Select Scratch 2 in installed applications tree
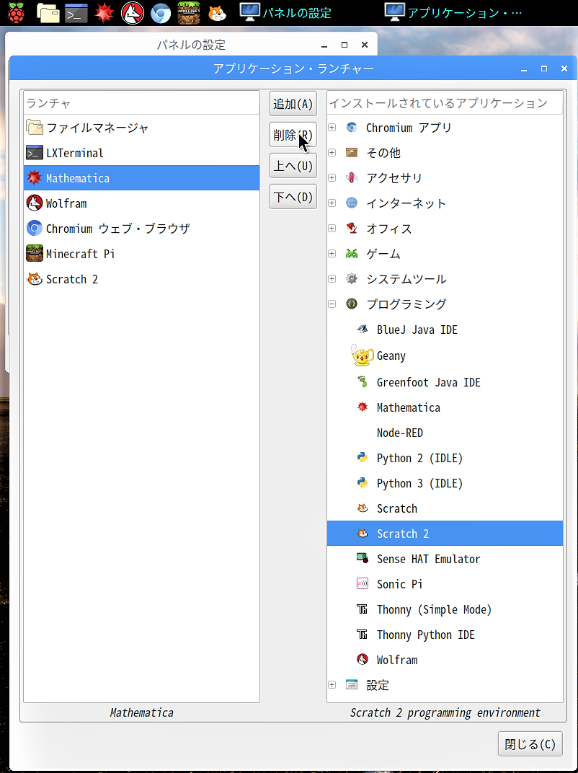Image resolution: width=578 pixels, height=773 pixels. tap(445, 534)
